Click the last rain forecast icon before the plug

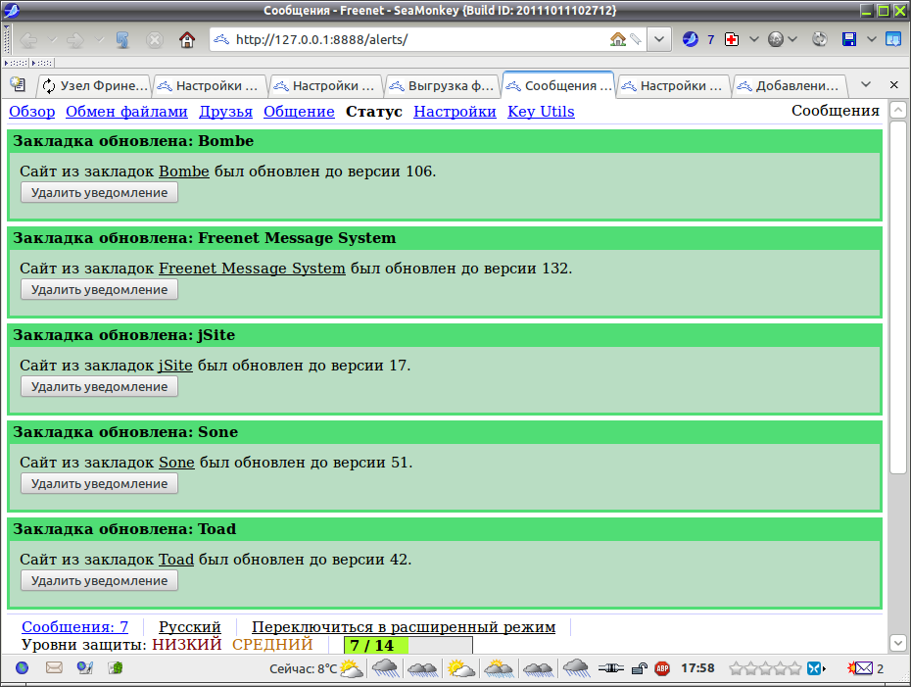pos(576,668)
